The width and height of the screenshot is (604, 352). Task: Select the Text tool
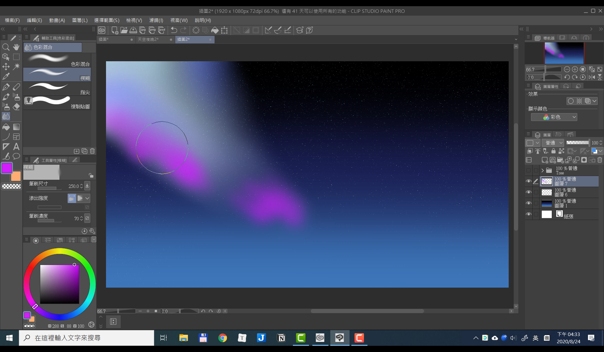coord(16,147)
